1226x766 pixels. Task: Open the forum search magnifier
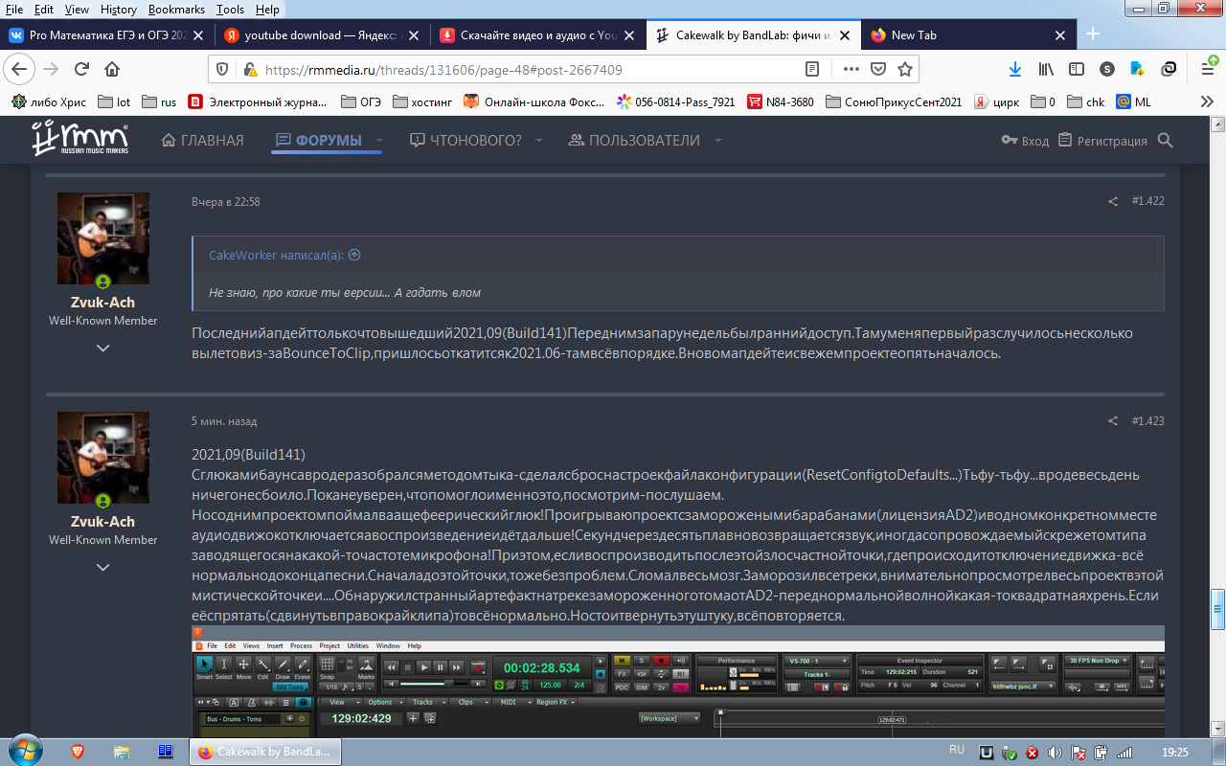(1165, 141)
